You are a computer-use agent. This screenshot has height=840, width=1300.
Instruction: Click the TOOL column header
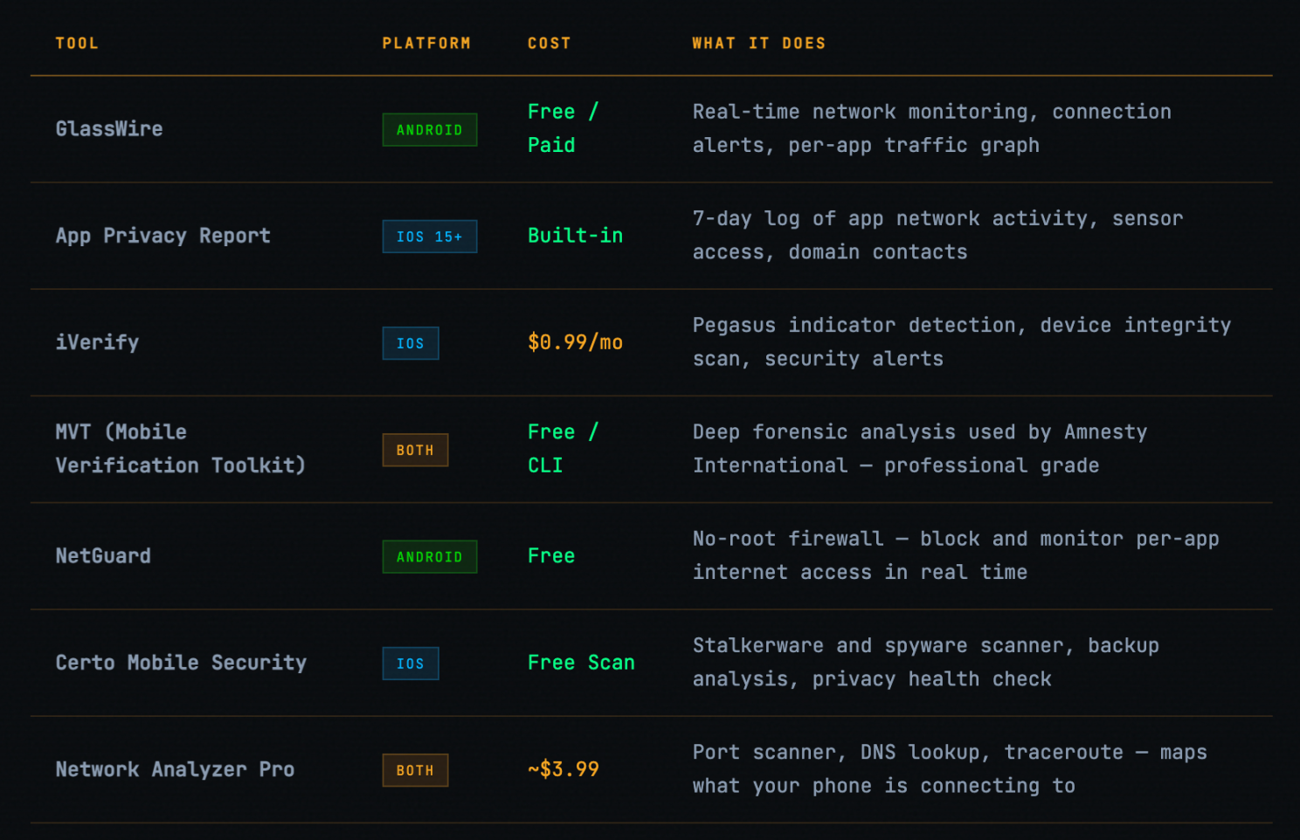[x=77, y=44]
